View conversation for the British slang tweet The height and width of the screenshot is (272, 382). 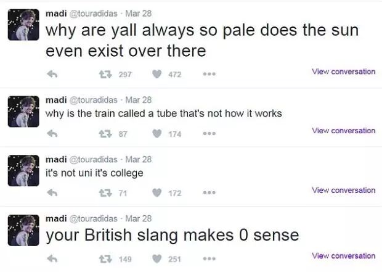(x=344, y=256)
